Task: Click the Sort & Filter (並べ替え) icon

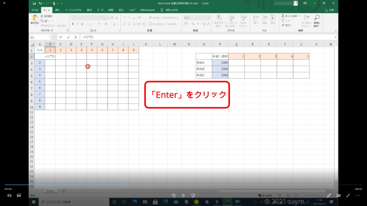Action: (x=306, y=17)
